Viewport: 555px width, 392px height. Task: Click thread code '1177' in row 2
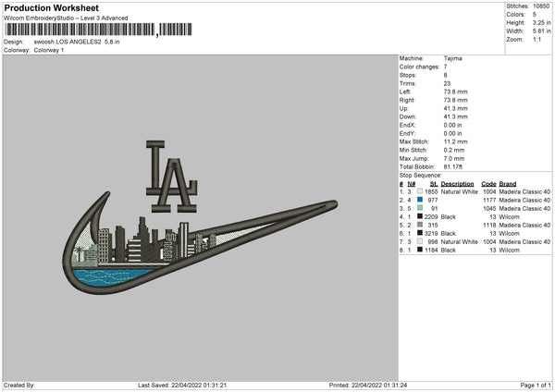click(489, 201)
